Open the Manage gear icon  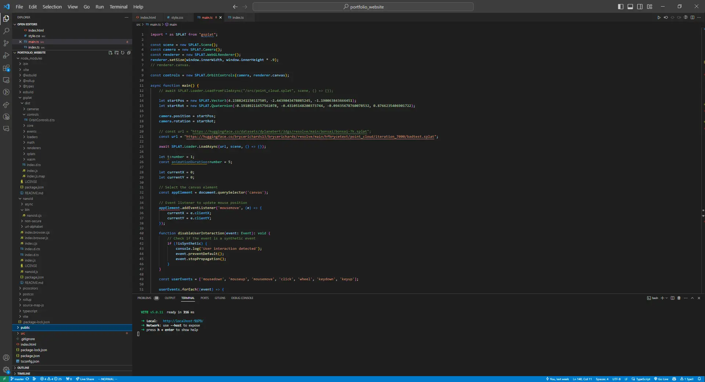pyautogui.click(x=6, y=370)
